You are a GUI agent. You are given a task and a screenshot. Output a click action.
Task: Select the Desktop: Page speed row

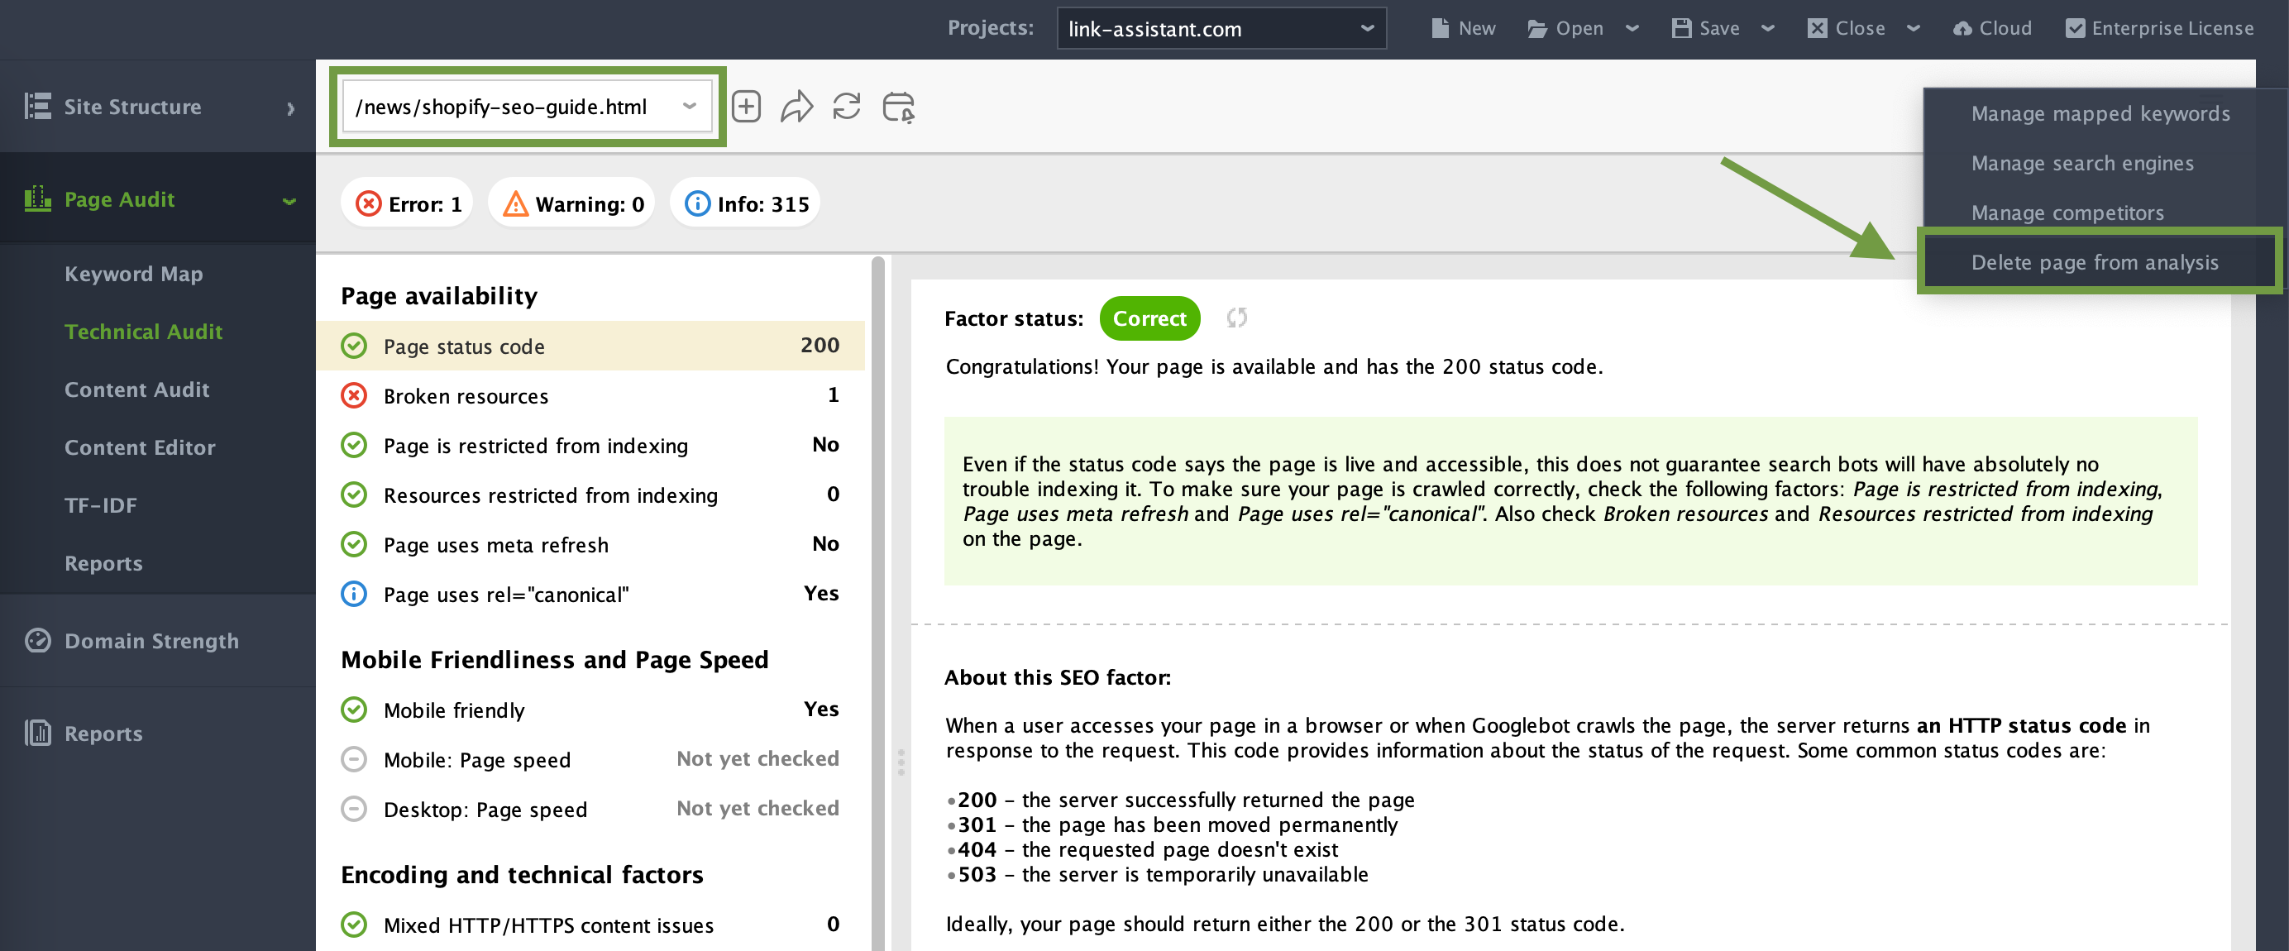click(x=590, y=809)
